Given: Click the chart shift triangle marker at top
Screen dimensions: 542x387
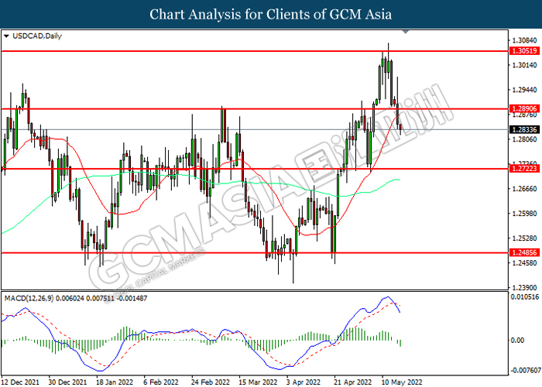Looking at the screenshot, I should pos(406,32).
